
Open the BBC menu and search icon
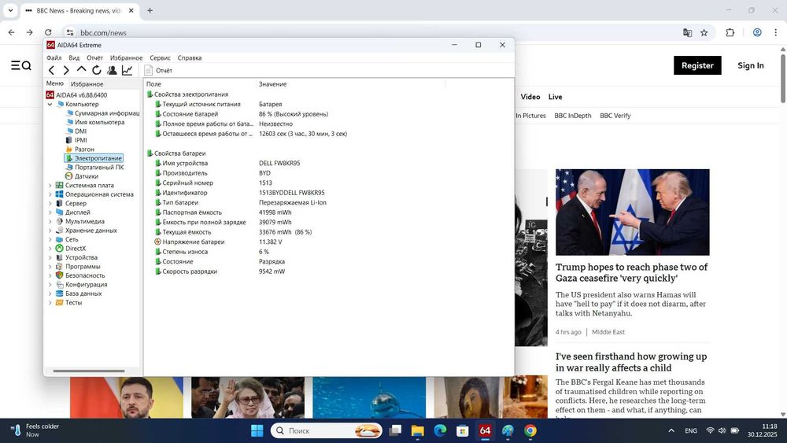(x=21, y=66)
